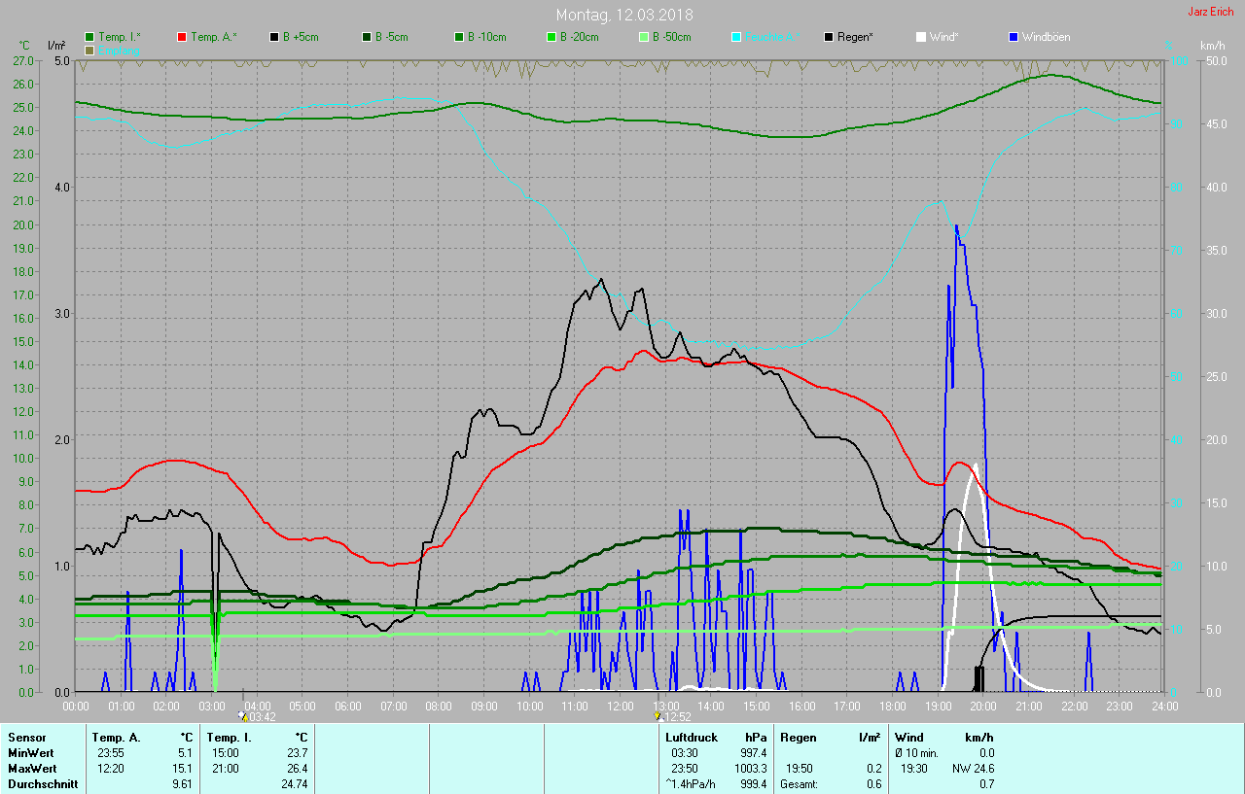Select the 'Windböen' legend label
This screenshot has width=1245, height=794.
coord(1046,37)
